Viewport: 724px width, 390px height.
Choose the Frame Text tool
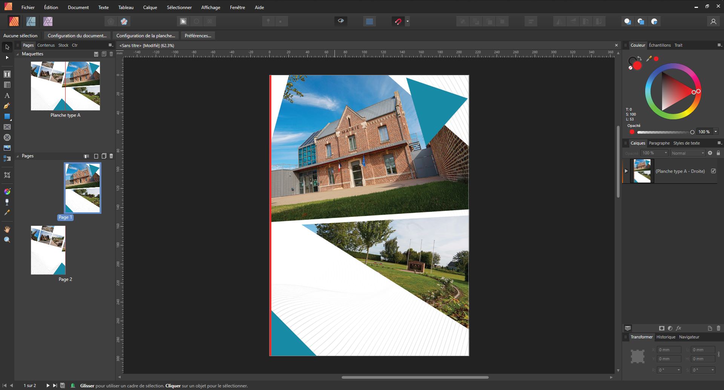(7, 74)
